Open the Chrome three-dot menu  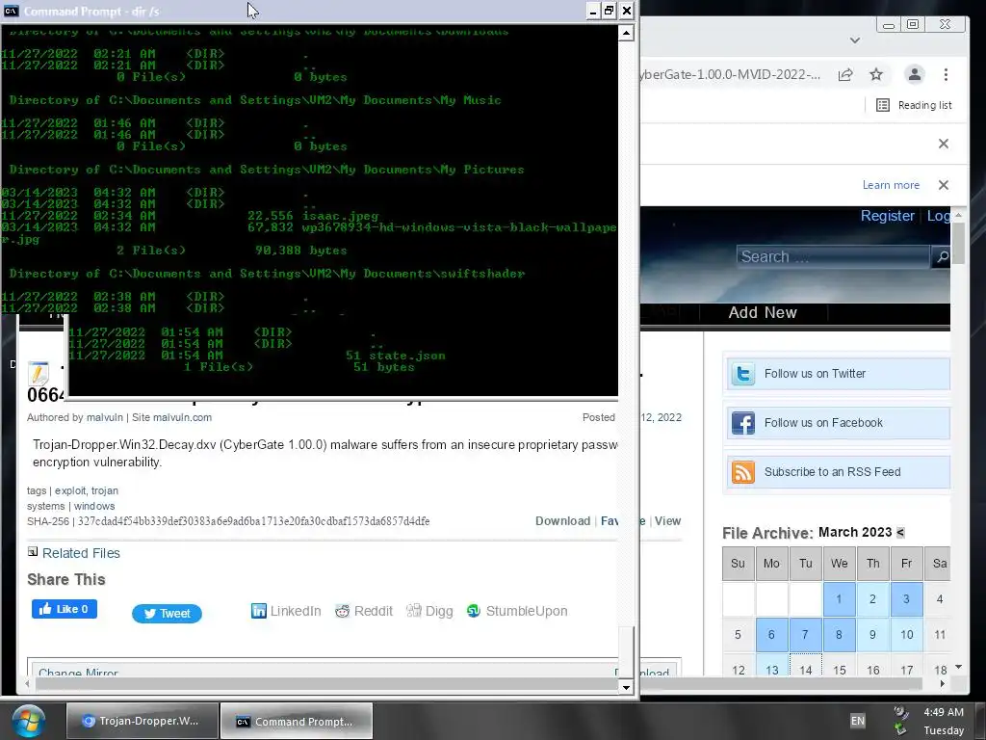coord(946,75)
